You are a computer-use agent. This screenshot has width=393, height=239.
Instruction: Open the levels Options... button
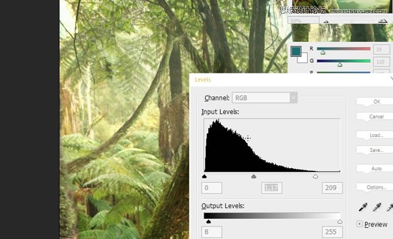point(375,187)
